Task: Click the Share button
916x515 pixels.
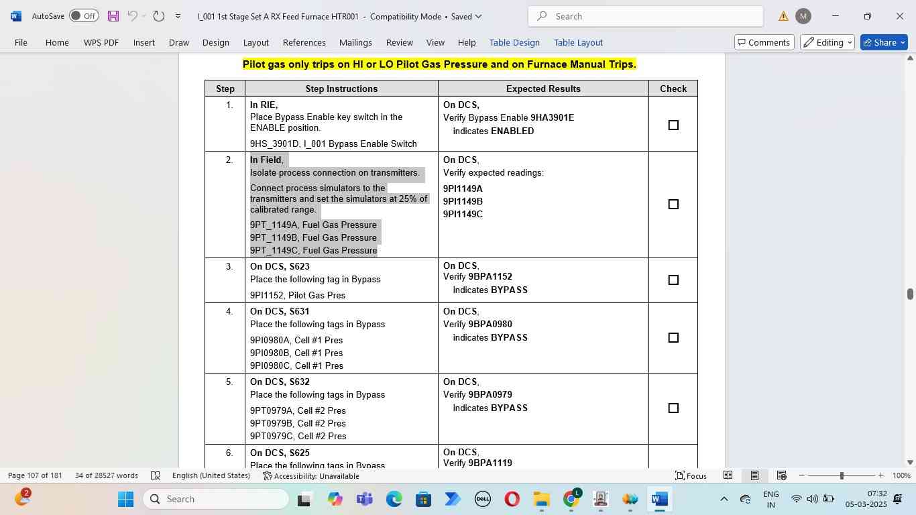Action: [x=884, y=42]
